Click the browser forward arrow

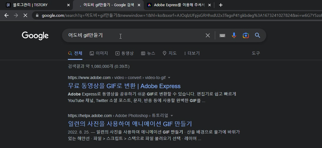tap(16, 15)
